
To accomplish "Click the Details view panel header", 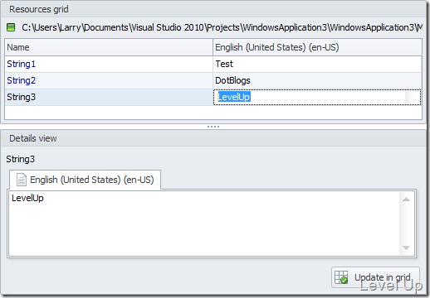I will 213,138.
